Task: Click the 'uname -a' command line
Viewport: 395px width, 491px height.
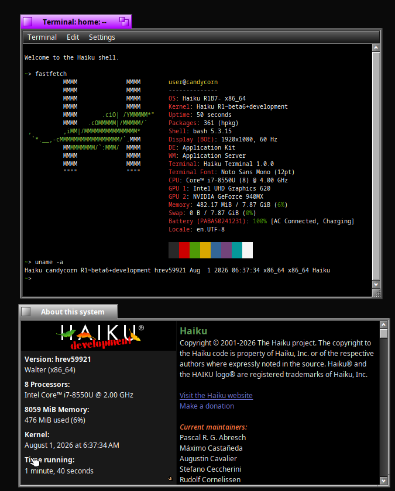Action: tap(44, 262)
